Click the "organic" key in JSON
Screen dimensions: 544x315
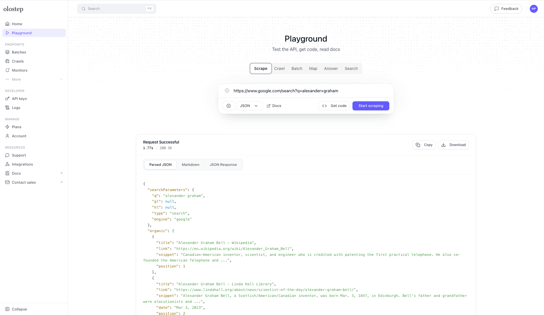point(158,231)
